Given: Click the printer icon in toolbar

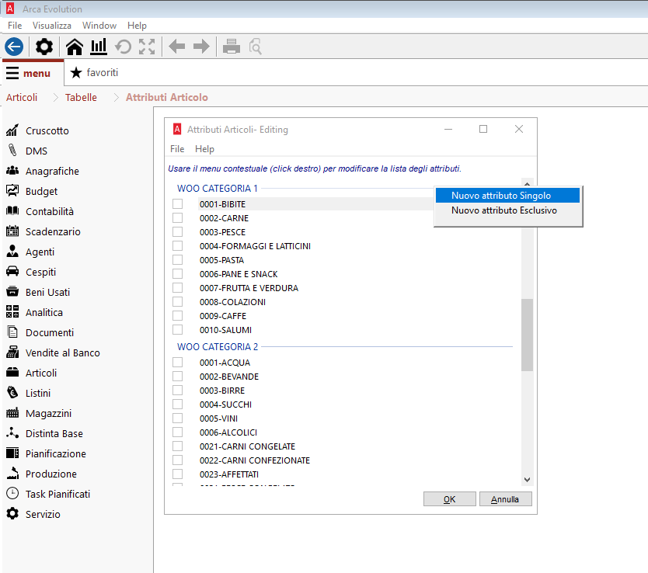Looking at the screenshot, I should pyautogui.click(x=231, y=47).
